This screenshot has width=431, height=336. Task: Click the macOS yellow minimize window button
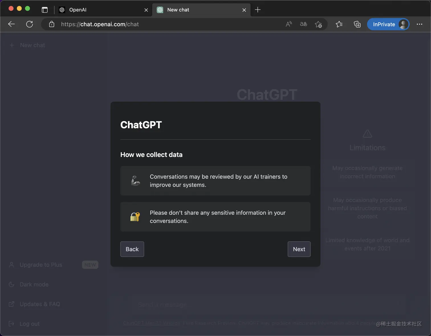tap(19, 9)
